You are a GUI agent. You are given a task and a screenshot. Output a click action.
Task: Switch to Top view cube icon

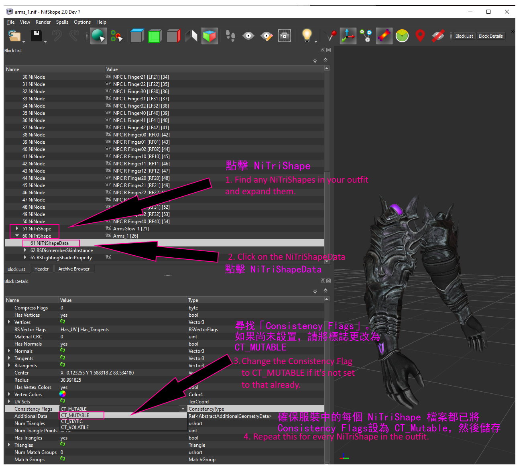(137, 36)
